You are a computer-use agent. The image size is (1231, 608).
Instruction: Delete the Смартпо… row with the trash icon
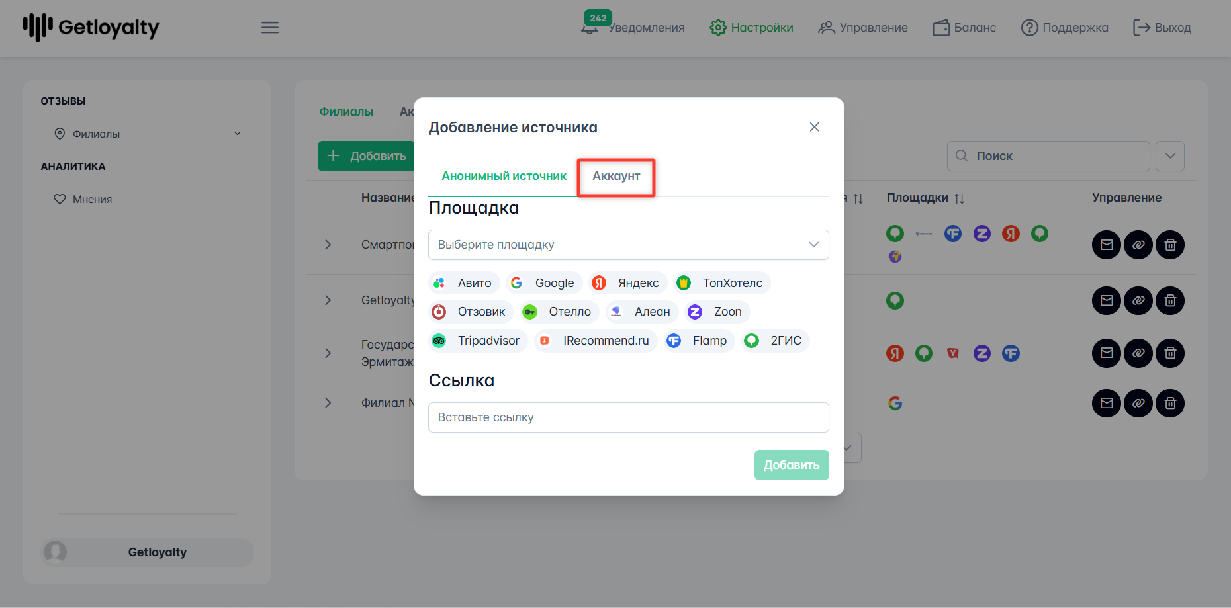pyautogui.click(x=1170, y=245)
